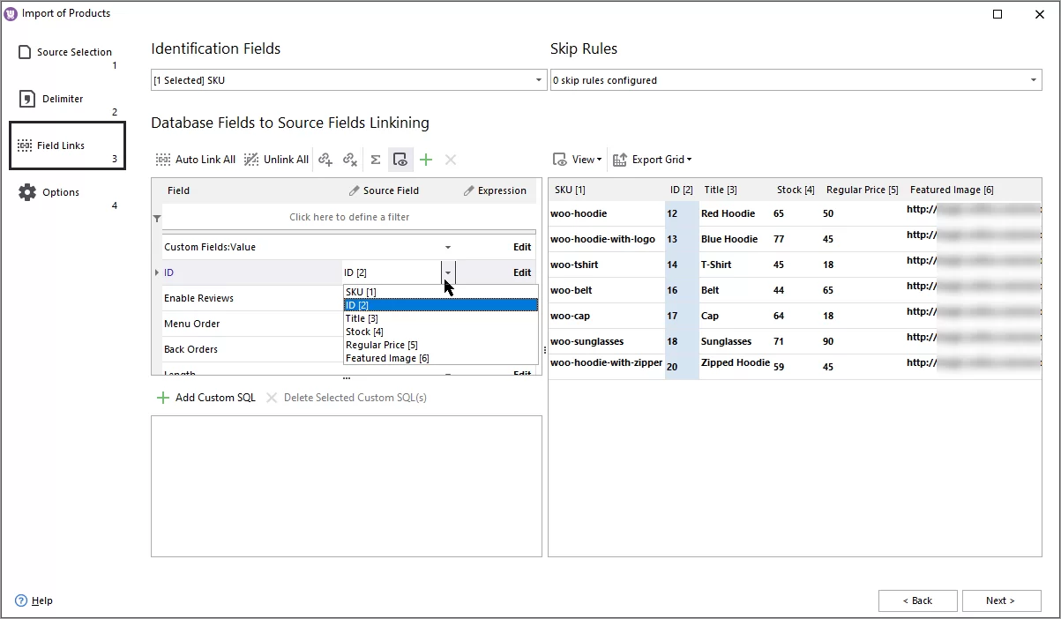Go back to the Source Selection step
The width and height of the screenshot is (1061, 619).
[x=74, y=52]
